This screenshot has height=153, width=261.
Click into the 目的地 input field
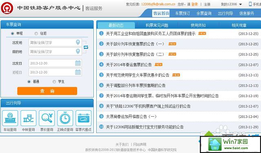tap(55, 51)
